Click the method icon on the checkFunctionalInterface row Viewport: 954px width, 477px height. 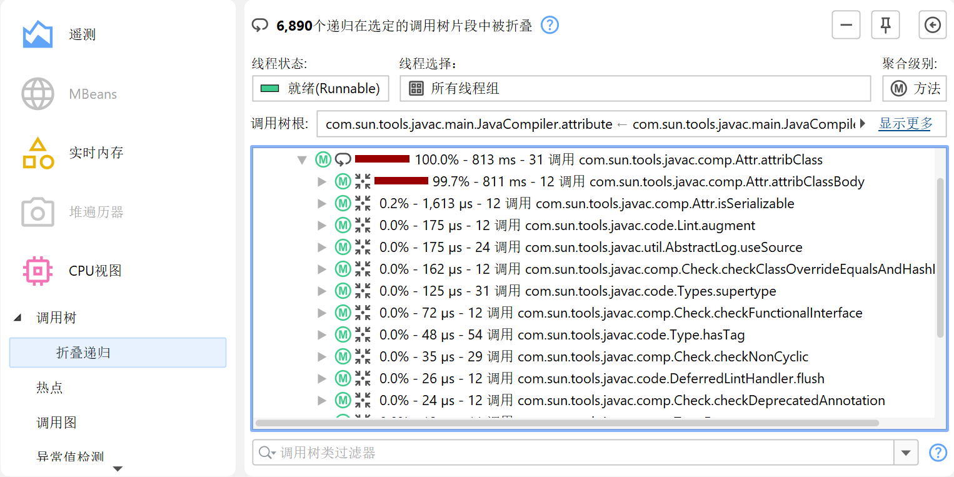pos(343,313)
